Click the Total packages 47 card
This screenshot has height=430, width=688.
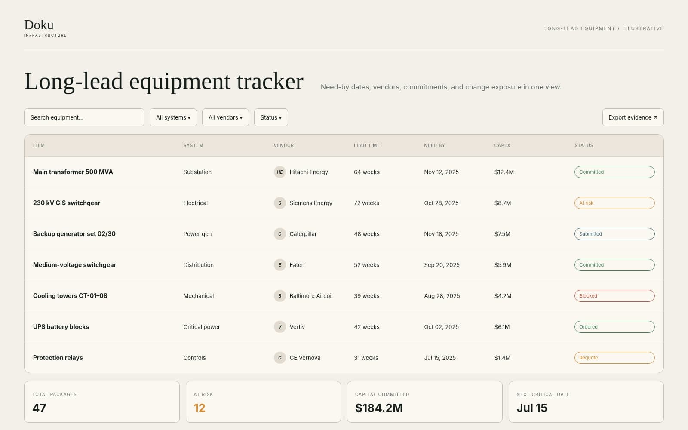tap(102, 402)
